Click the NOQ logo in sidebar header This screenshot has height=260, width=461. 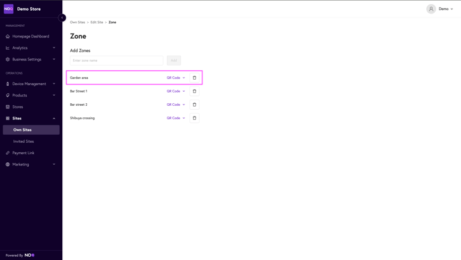[x=9, y=9]
